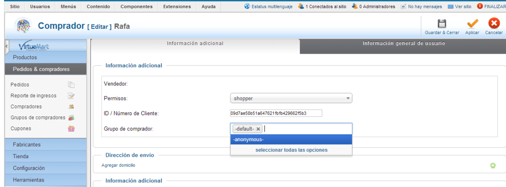The width and height of the screenshot is (506, 187).
Task: Open the Componentes menu
Action: [x=137, y=6]
